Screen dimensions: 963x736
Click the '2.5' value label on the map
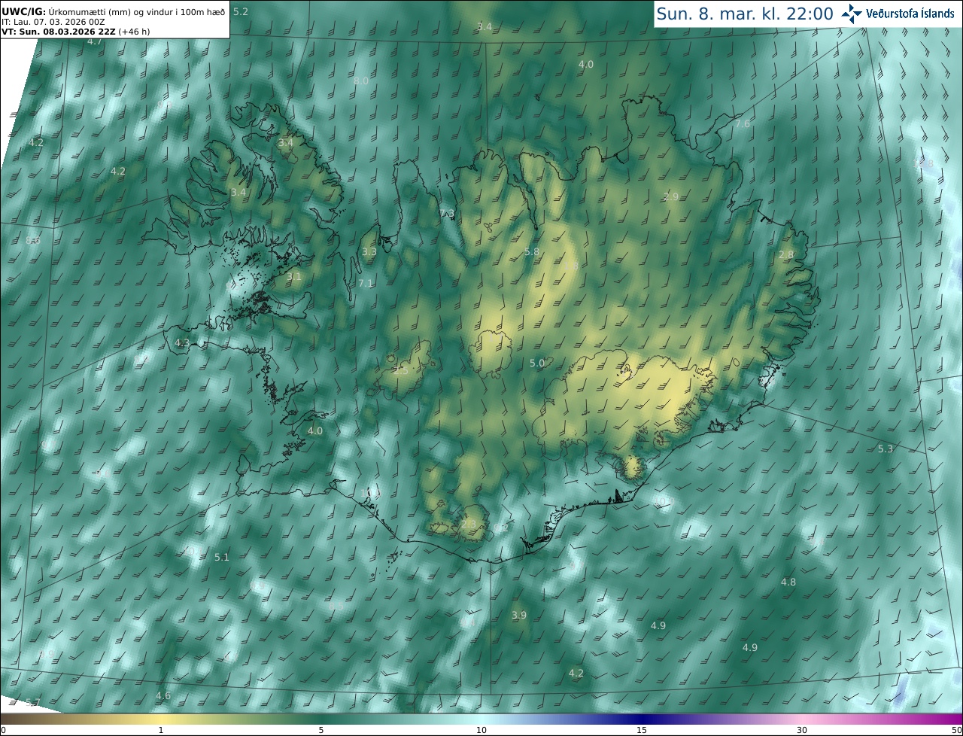click(x=401, y=370)
